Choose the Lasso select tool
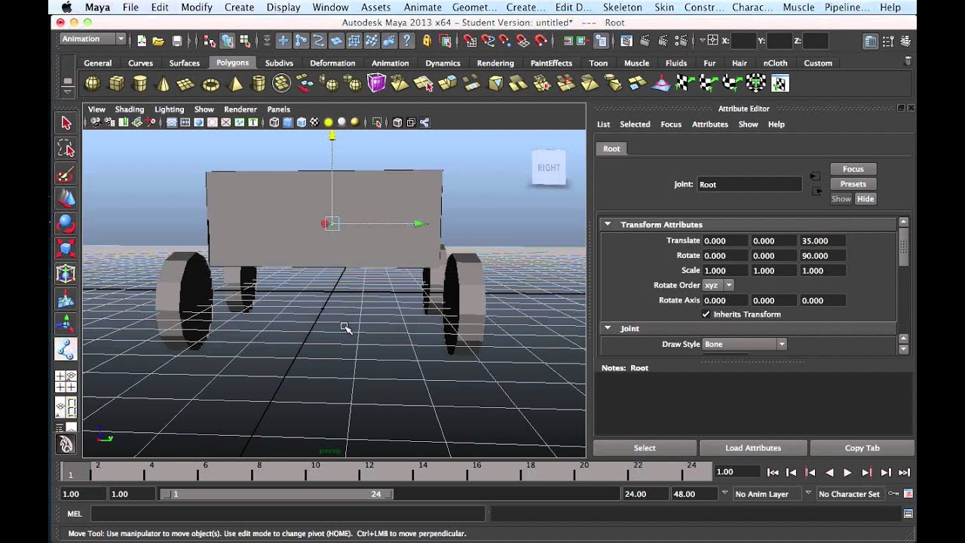965x543 pixels. [x=66, y=149]
